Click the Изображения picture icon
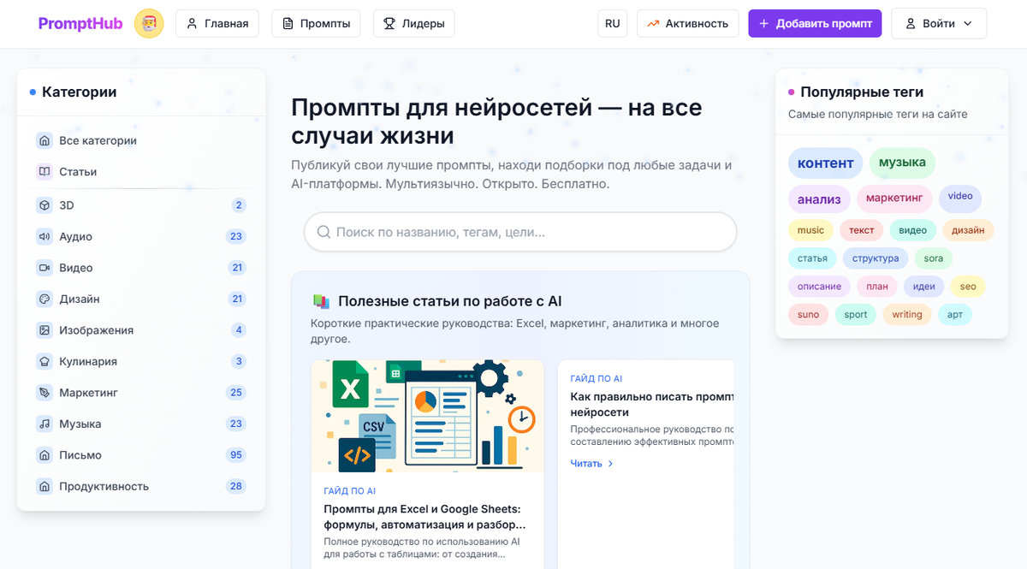The width and height of the screenshot is (1027, 569). tap(45, 330)
